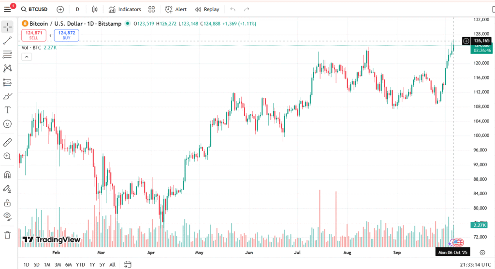Open the layout setup grid icon
Viewport: 495px width, 269px height.
point(152,9)
